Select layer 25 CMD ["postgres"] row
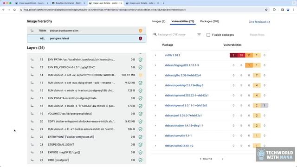Screen dimensions: 297x167 (x=87, y=160)
